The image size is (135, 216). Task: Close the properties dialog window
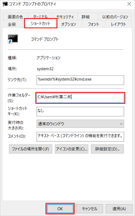[x=129, y=4]
